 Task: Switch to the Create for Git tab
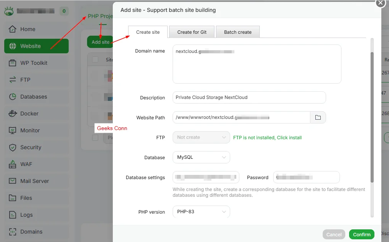pos(191,32)
